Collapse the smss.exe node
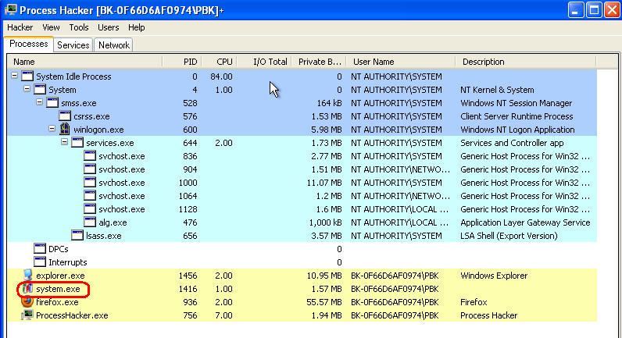This screenshot has height=338, width=622. pyautogui.click(x=39, y=101)
